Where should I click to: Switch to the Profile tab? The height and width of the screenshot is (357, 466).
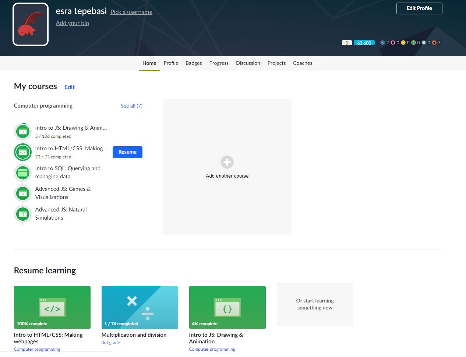171,63
